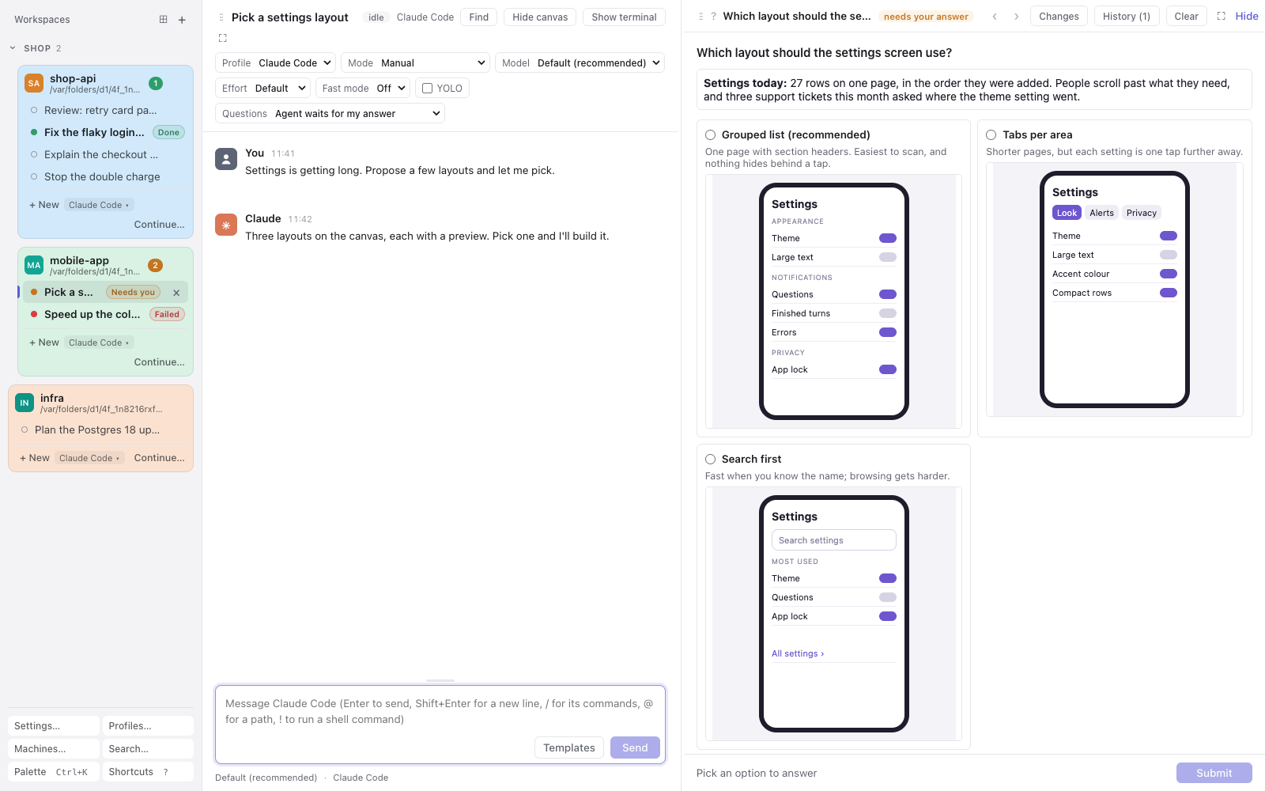Select the Alerts tab in Tabs preview
Screen dimensions: 1265x791
[1101, 213]
